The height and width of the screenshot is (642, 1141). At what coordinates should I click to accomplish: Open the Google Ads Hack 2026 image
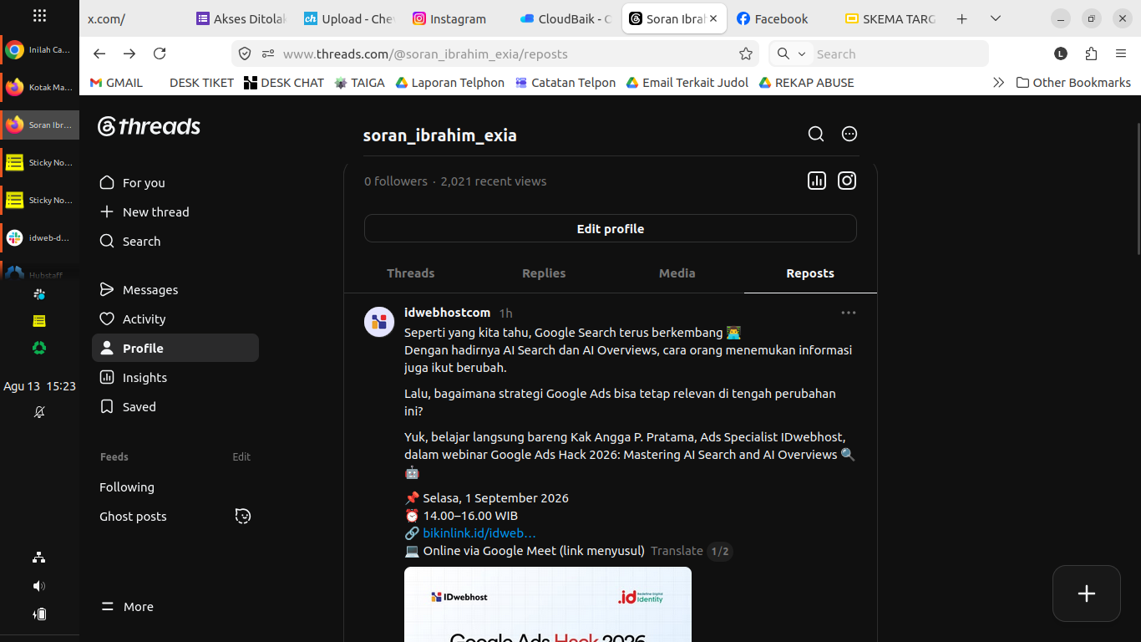point(548,604)
